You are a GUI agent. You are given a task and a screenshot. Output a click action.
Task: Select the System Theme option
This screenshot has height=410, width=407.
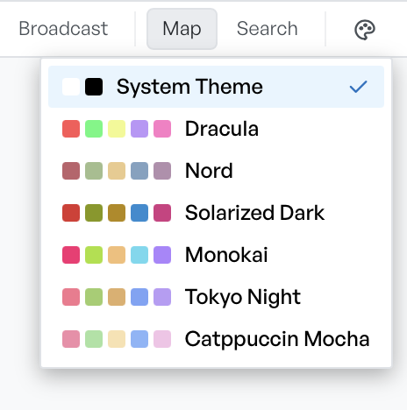[216, 87]
